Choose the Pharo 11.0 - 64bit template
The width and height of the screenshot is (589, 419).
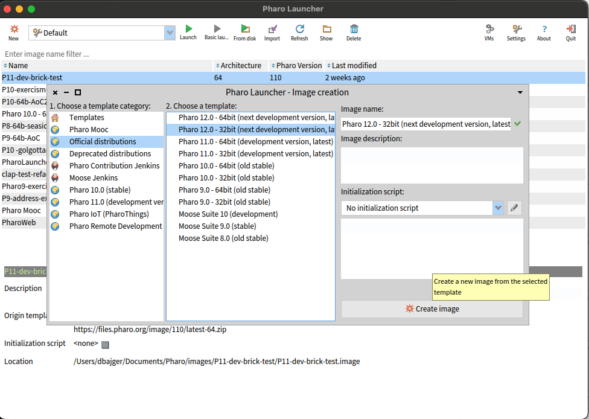pyautogui.click(x=250, y=142)
